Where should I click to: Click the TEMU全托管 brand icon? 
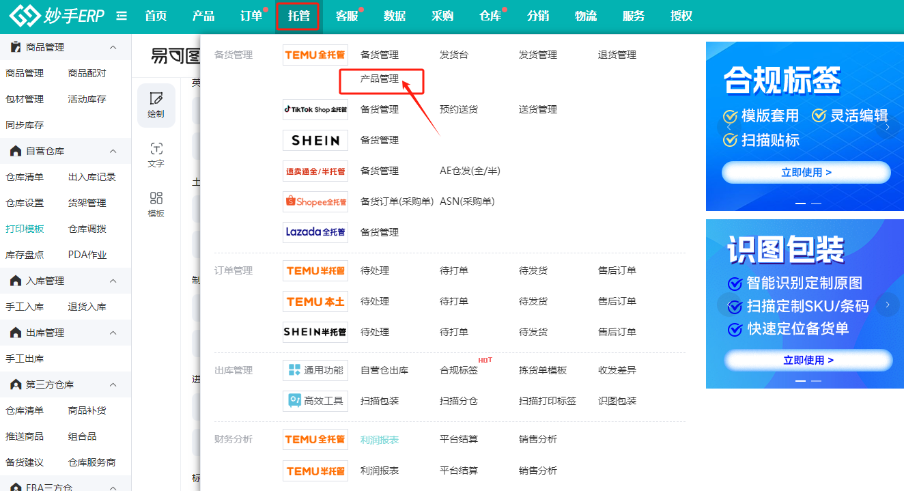[315, 54]
